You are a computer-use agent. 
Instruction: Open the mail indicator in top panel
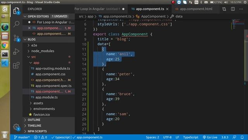206,2
